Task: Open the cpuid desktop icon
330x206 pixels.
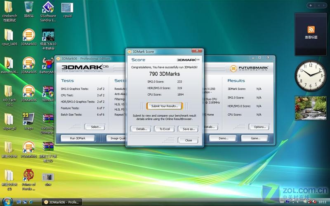Action: (x=67, y=7)
